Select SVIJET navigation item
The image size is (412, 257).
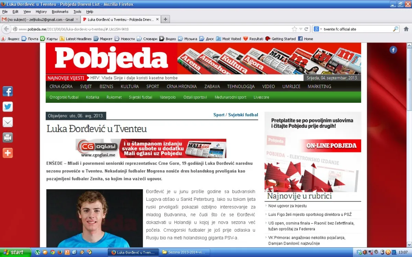pyautogui.click(x=86, y=86)
